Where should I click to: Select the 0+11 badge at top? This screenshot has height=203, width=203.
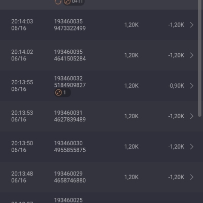click(x=74, y=2)
